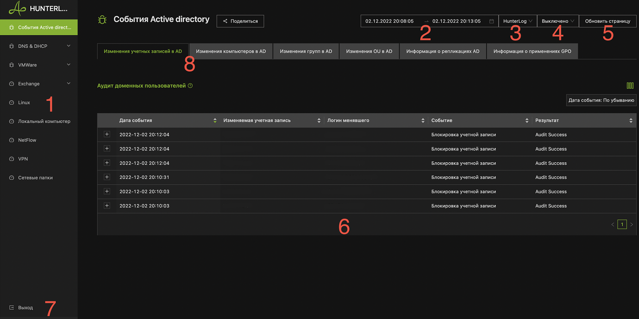
Task: Open the Дата события: По убыванию sort dropdown
Action: 601,100
